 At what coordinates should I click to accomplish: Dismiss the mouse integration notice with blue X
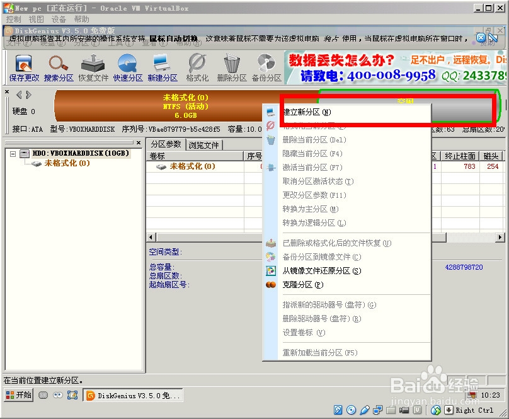pyautogui.click(x=481, y=38)
